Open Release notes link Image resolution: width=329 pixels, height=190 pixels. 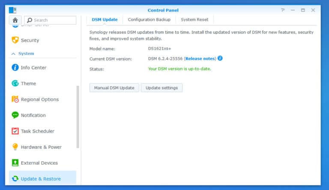[x=200, y=59]
